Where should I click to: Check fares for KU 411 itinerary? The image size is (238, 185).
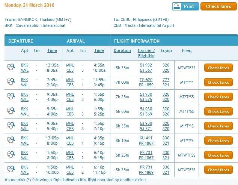click(218, 141)
